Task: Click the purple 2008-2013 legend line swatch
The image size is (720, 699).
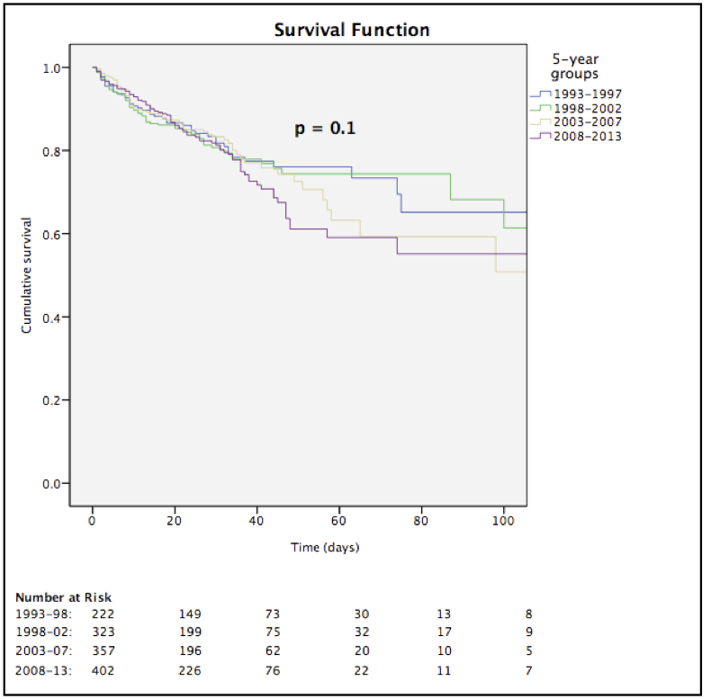Action: point(540,136)
